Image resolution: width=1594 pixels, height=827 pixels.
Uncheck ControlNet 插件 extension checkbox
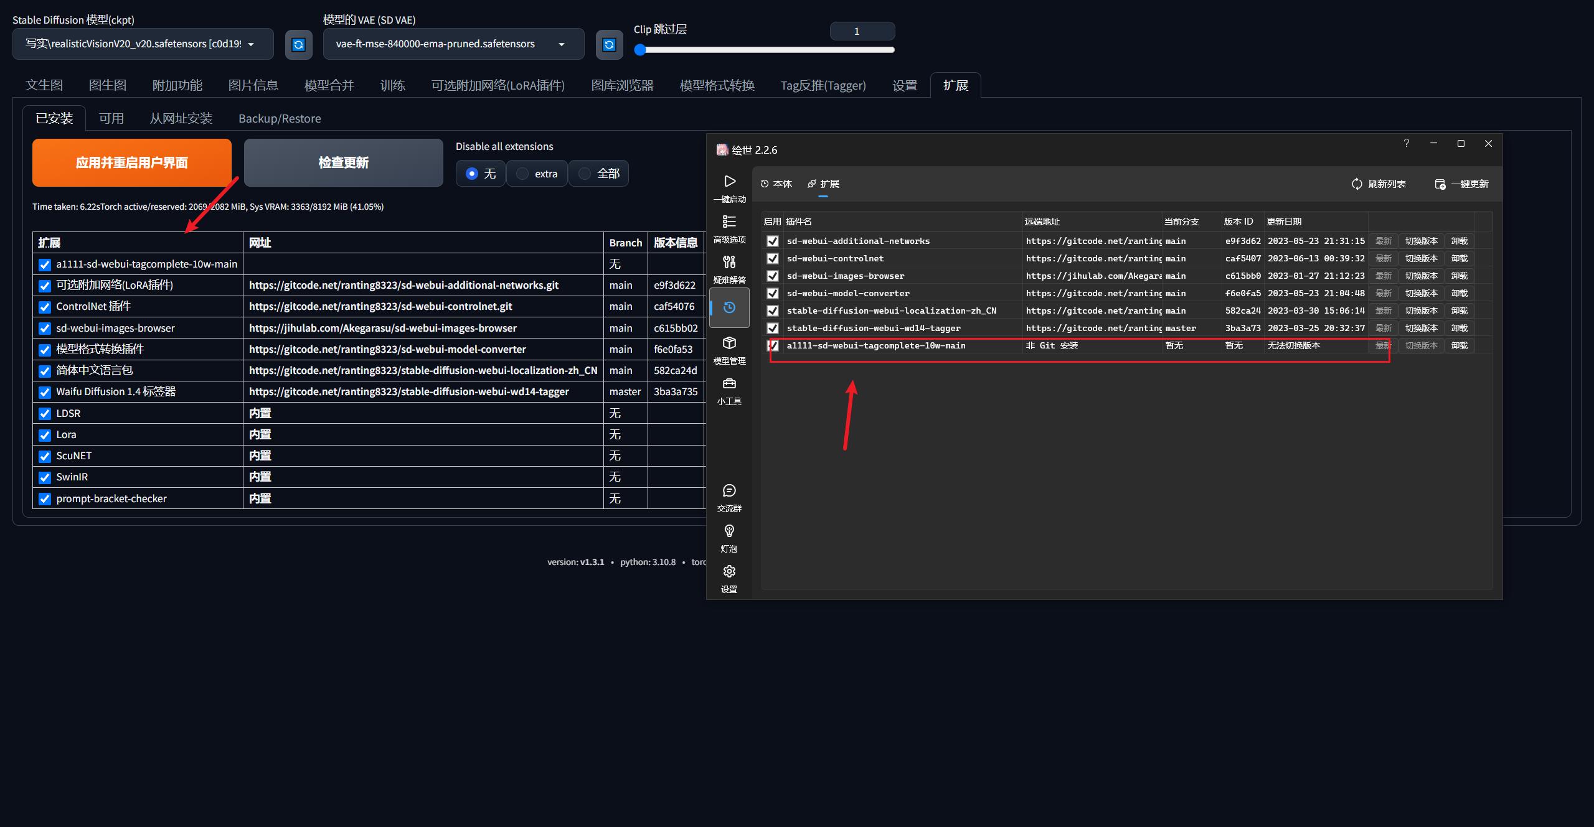point(45,307)
